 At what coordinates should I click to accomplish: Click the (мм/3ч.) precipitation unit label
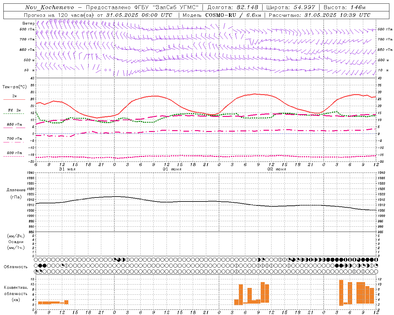click(x=16, y=236)
